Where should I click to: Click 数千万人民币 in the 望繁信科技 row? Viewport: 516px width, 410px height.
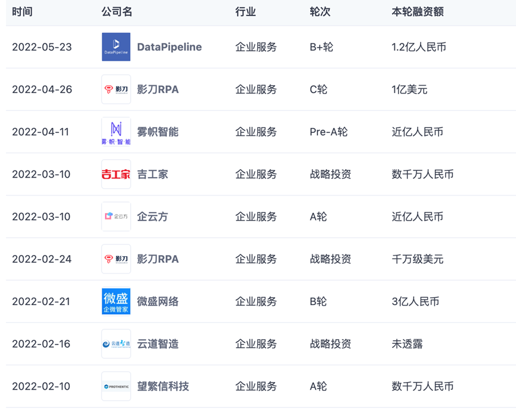(422, 386)
